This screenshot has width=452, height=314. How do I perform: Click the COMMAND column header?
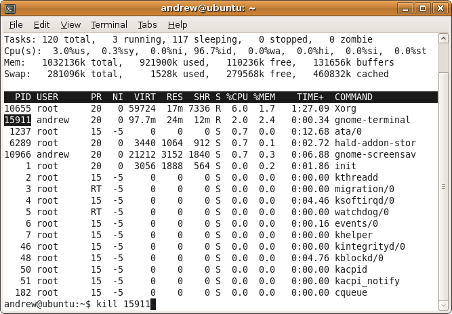pos(354,97)
